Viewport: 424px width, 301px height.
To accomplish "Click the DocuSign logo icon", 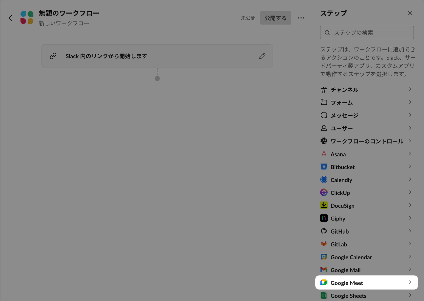I will click(x=324, y=205).
